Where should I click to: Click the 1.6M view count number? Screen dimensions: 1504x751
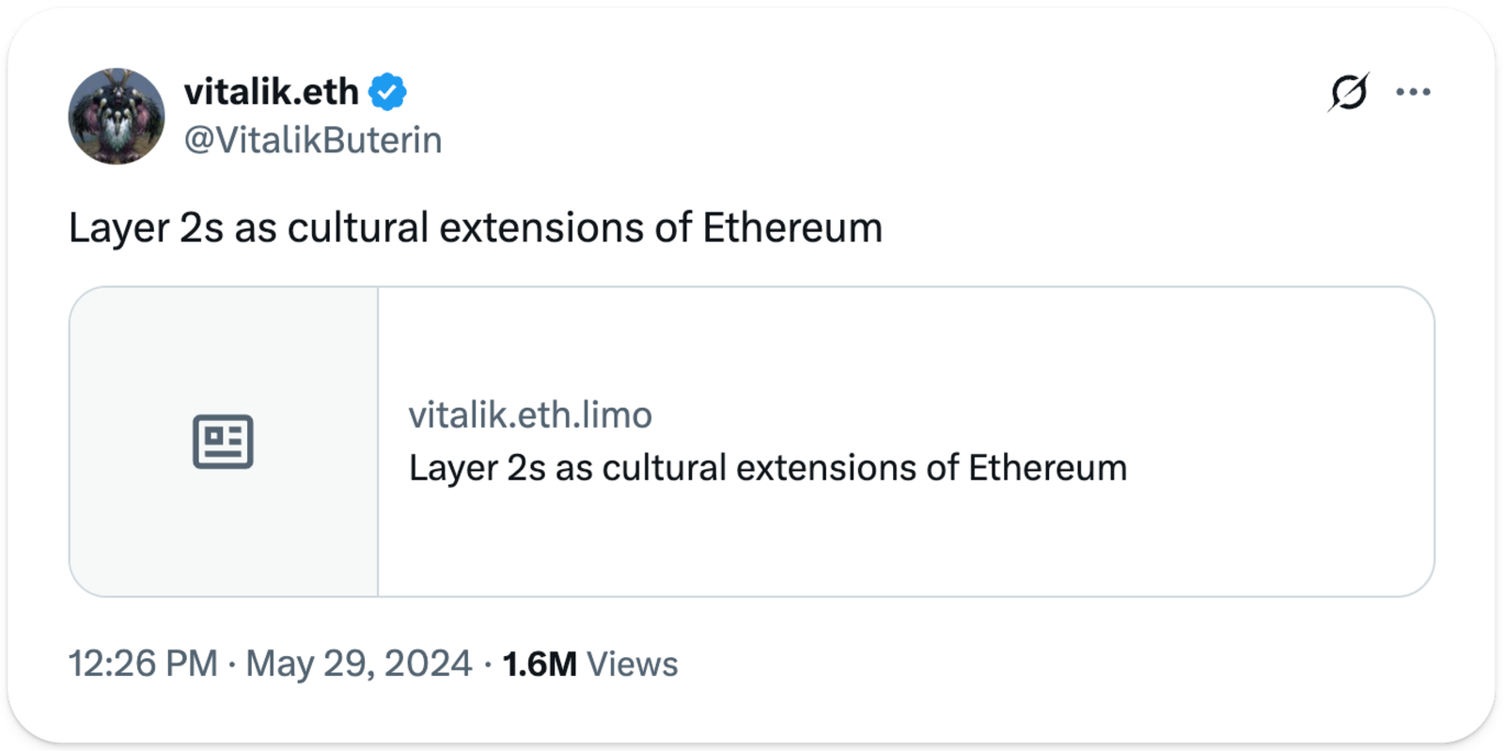(x=540, y=665)
